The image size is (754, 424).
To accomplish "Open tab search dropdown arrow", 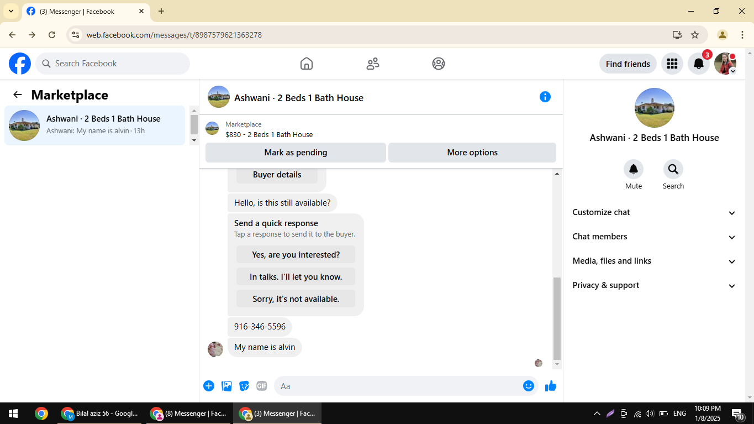I will click(11, 11).
